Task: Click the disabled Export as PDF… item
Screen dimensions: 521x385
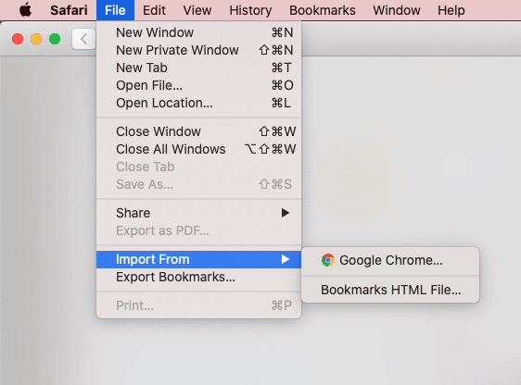Action: (198, 230)
